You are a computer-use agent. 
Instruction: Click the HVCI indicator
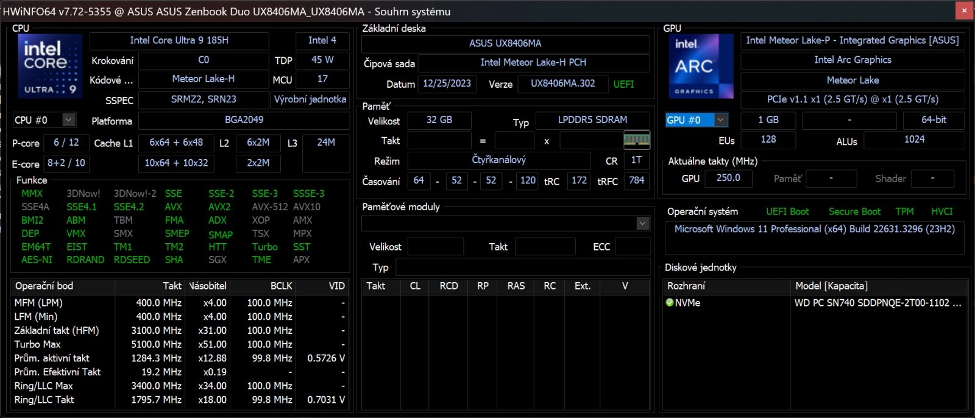click(941, 212)
